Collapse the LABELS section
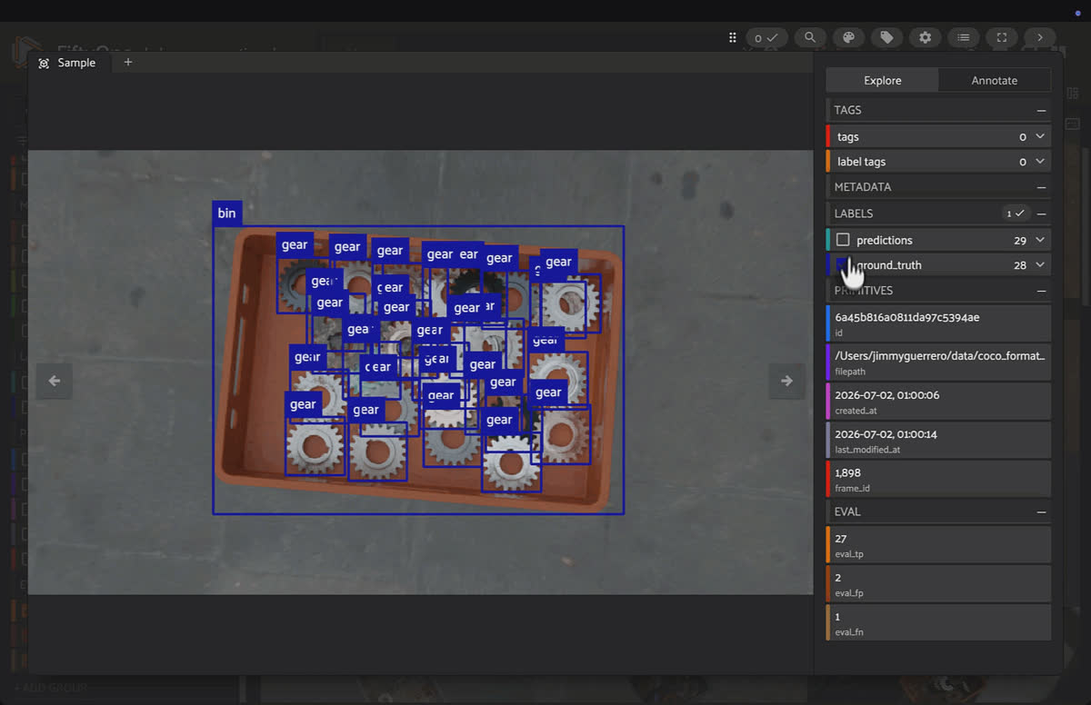The width and height of the screenshot is (1091, 705). click(1041, 213)
